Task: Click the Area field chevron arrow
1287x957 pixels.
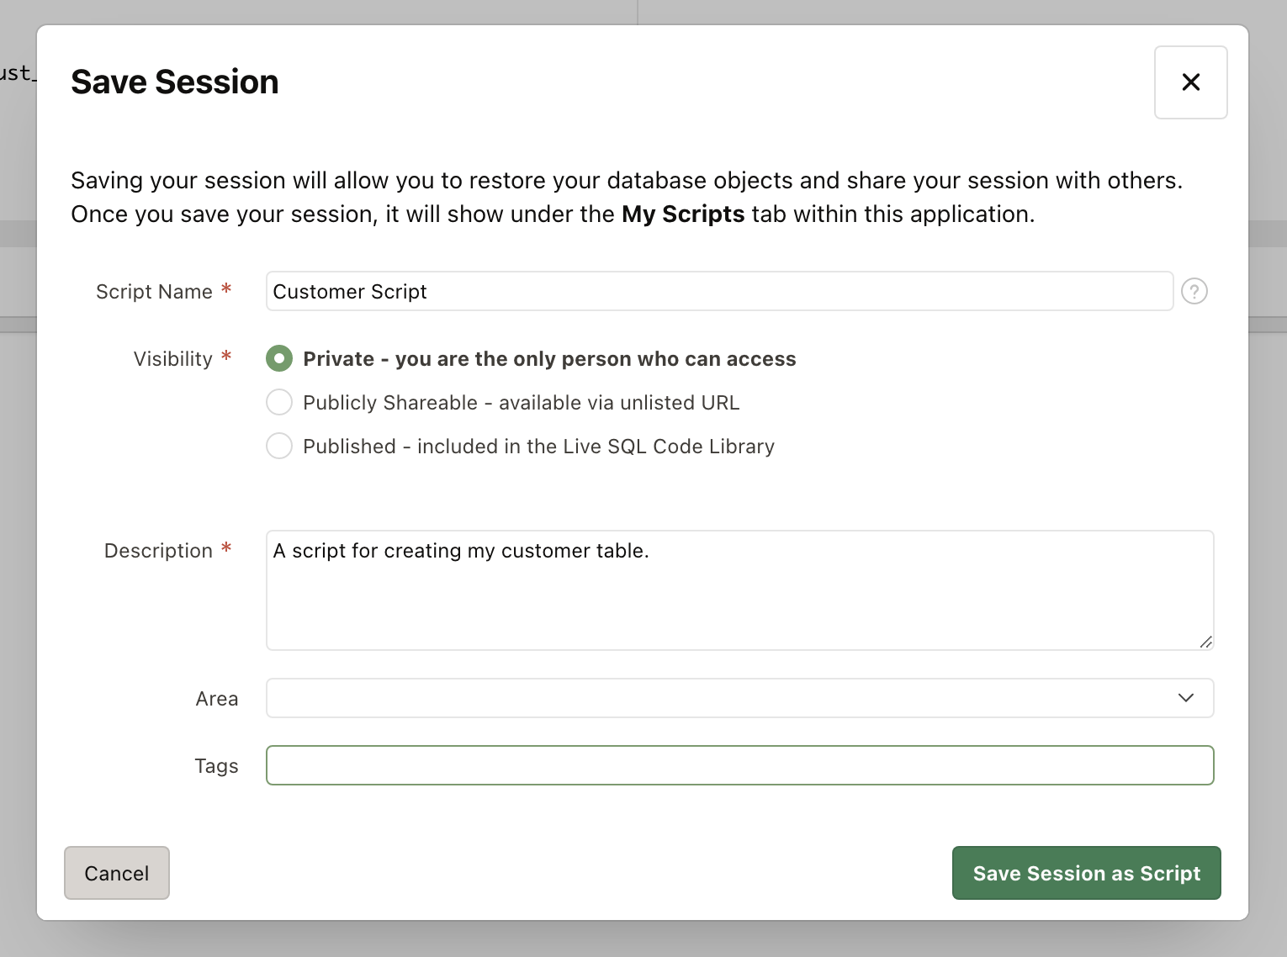Action: pos(1186,698)
